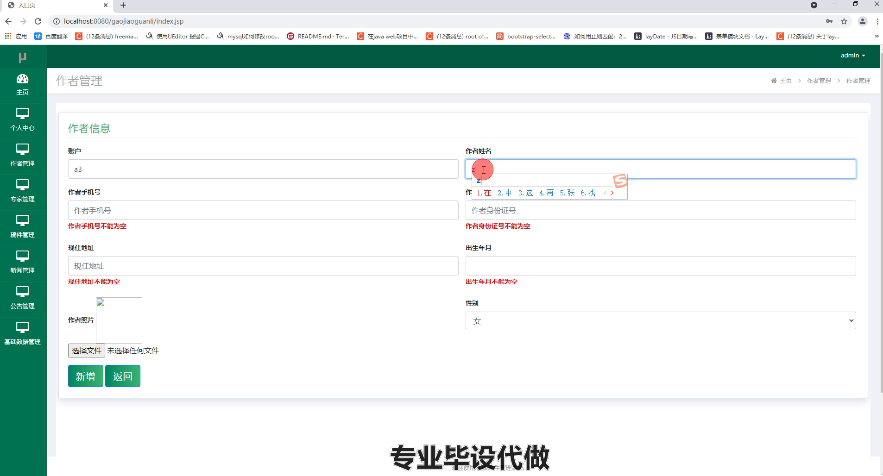
Task: Open the 主页 dashboard sidebar icon
Action: (x=22, y=85)
